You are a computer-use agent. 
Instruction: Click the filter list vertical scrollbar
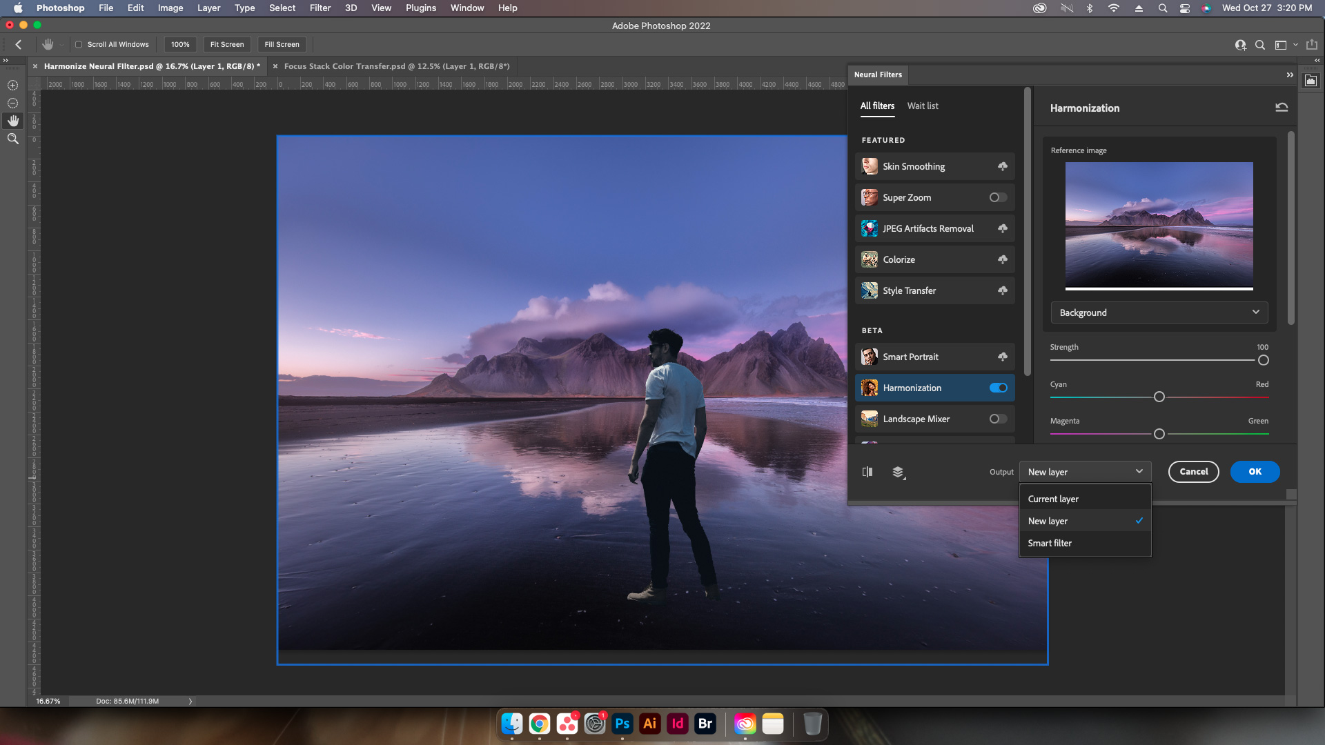point(1027,231)
